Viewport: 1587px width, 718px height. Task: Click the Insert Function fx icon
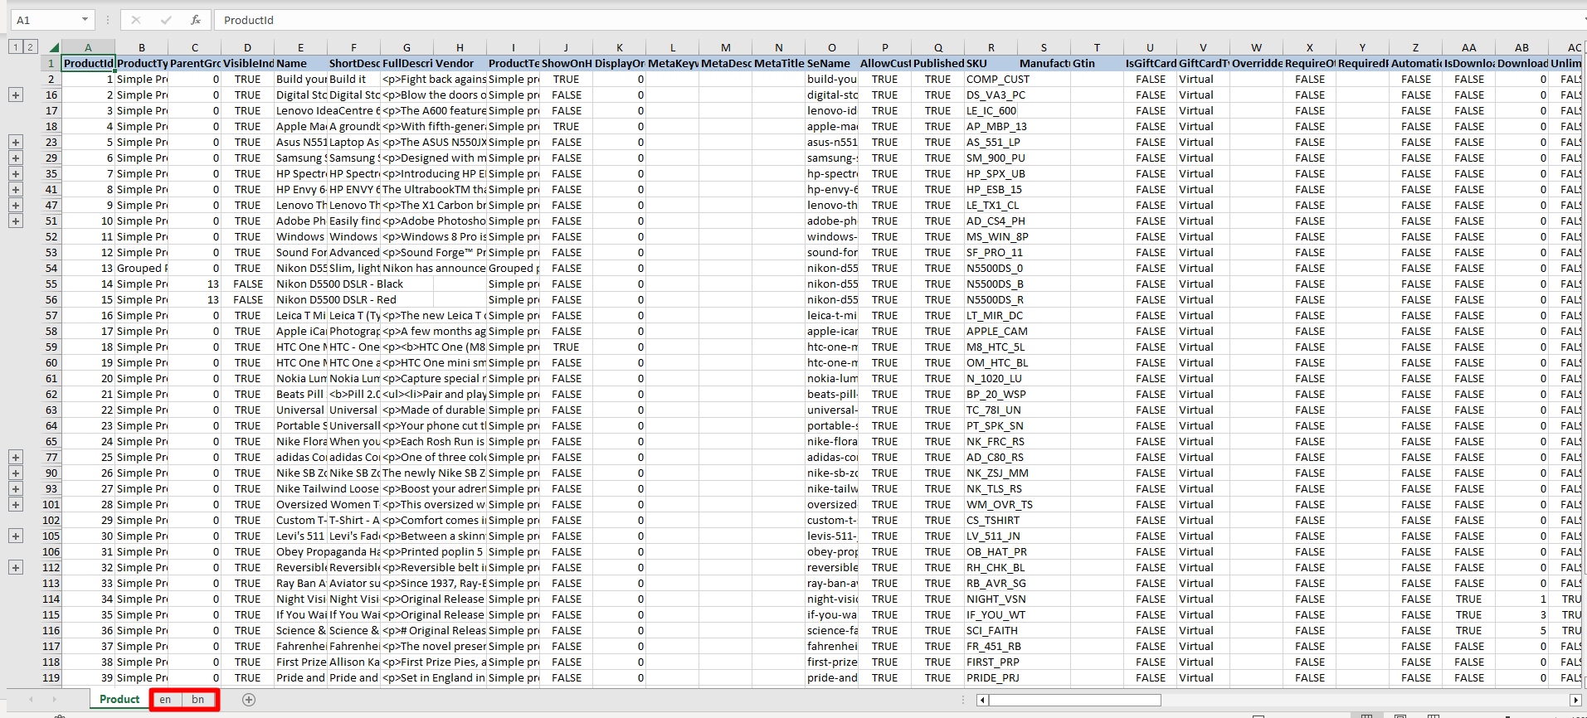196,20
